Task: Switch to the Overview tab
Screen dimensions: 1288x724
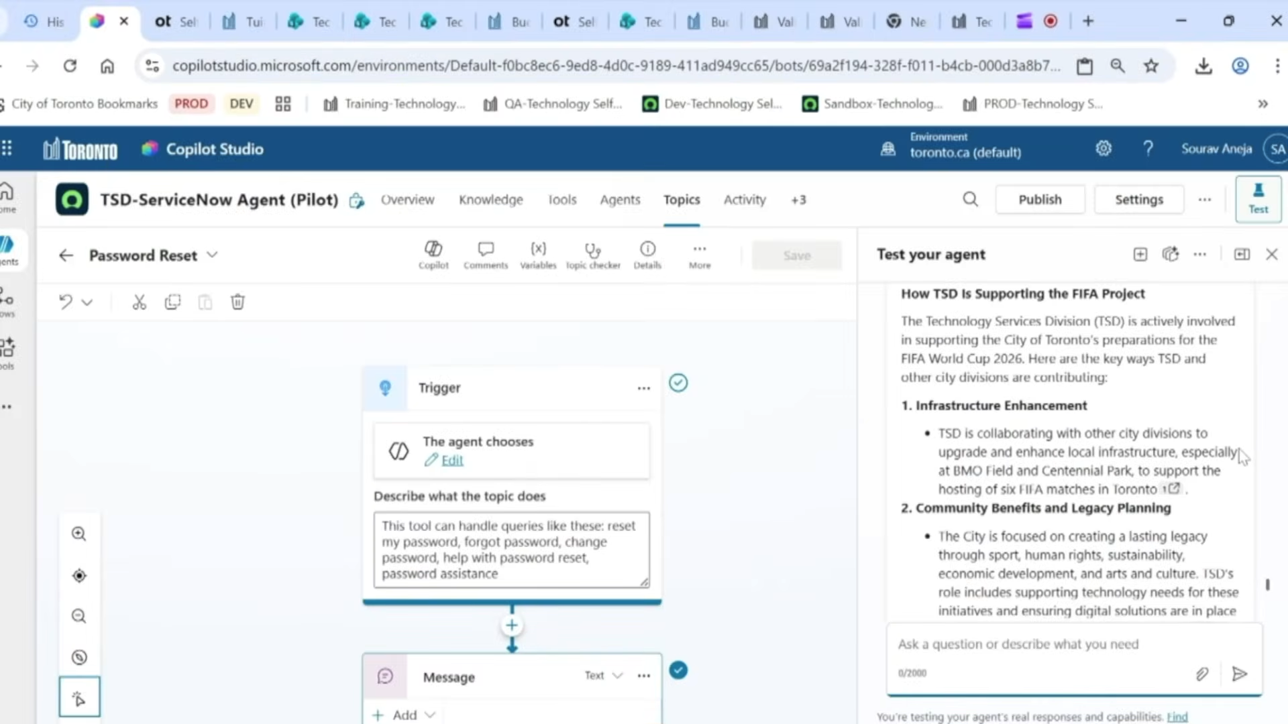Action: pyautogui.click(x=407, y=200)
